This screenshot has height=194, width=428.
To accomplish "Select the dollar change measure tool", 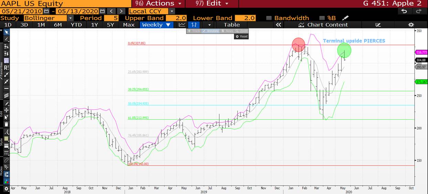I will 7,54.
